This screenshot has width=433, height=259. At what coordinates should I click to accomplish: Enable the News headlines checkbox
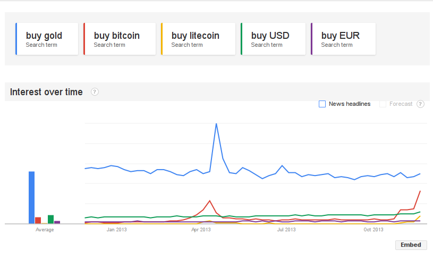[322, 104]
